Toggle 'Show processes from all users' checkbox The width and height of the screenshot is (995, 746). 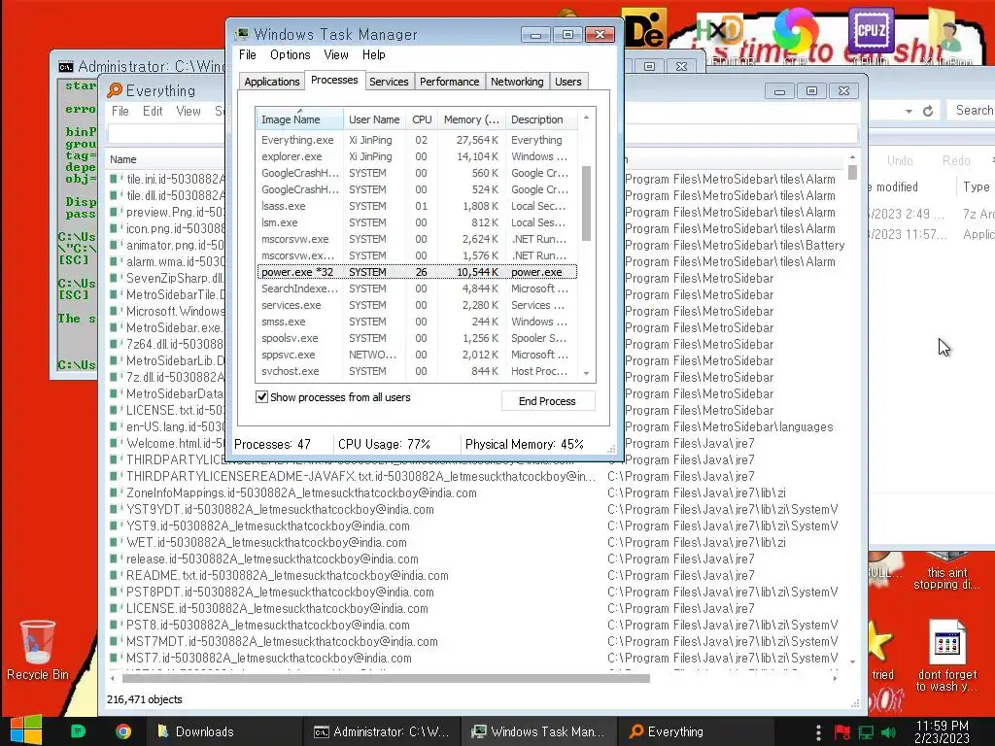point(261,397)
